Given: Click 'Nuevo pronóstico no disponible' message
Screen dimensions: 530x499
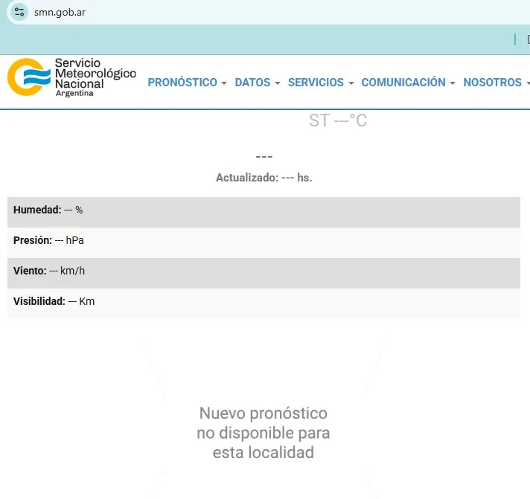Looking at the screenshot, I should pos(264,433).
